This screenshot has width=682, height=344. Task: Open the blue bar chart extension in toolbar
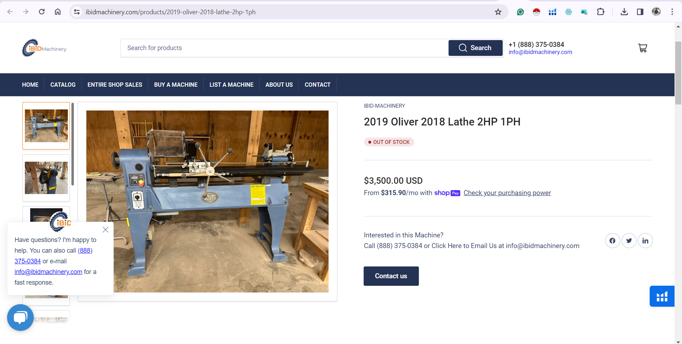click(552, 12)
